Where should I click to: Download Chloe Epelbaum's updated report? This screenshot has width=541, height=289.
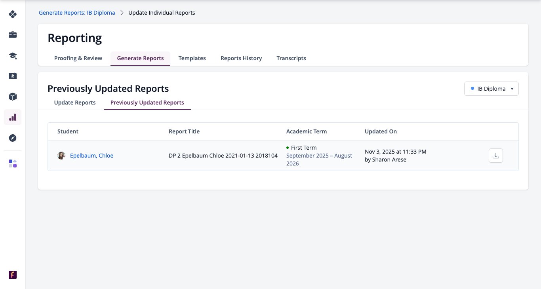(496, 156)
